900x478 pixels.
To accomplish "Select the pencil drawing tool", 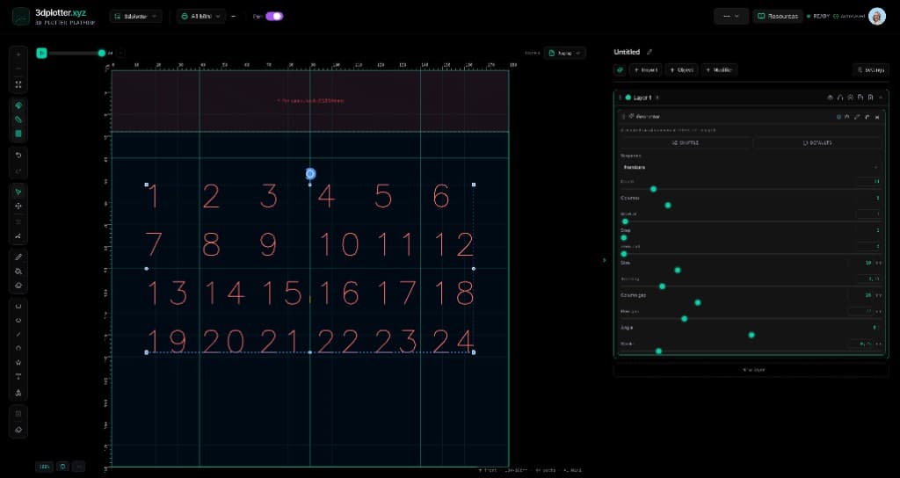I will click(x=18, y=257).
